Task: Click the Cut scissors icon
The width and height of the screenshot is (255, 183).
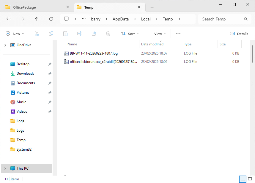Action: pyautogui.click(x=37, y=34)
